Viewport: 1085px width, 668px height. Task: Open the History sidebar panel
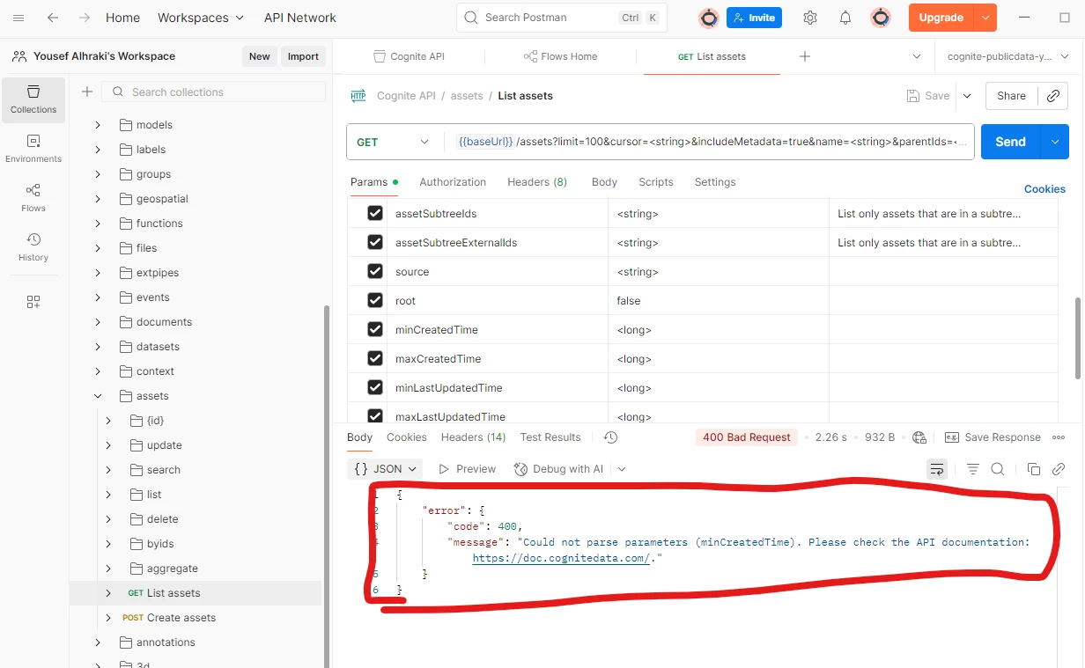[x=33, y=246]
